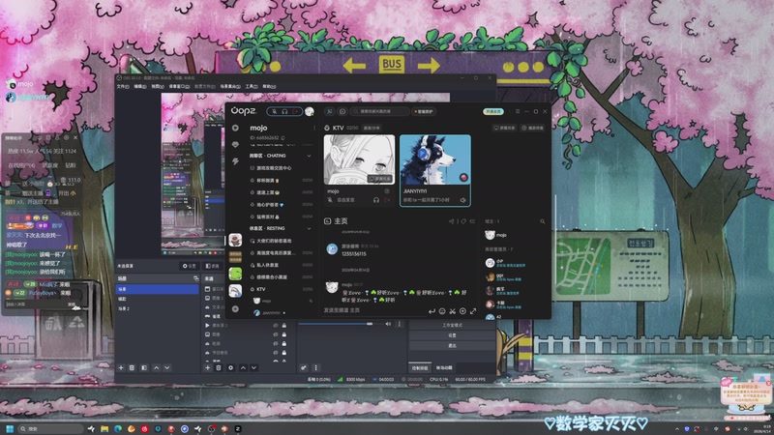This screenshot has height=435, width=774.
Task: Open 设置 in OBS controls panel
Action: pos(452,335)
